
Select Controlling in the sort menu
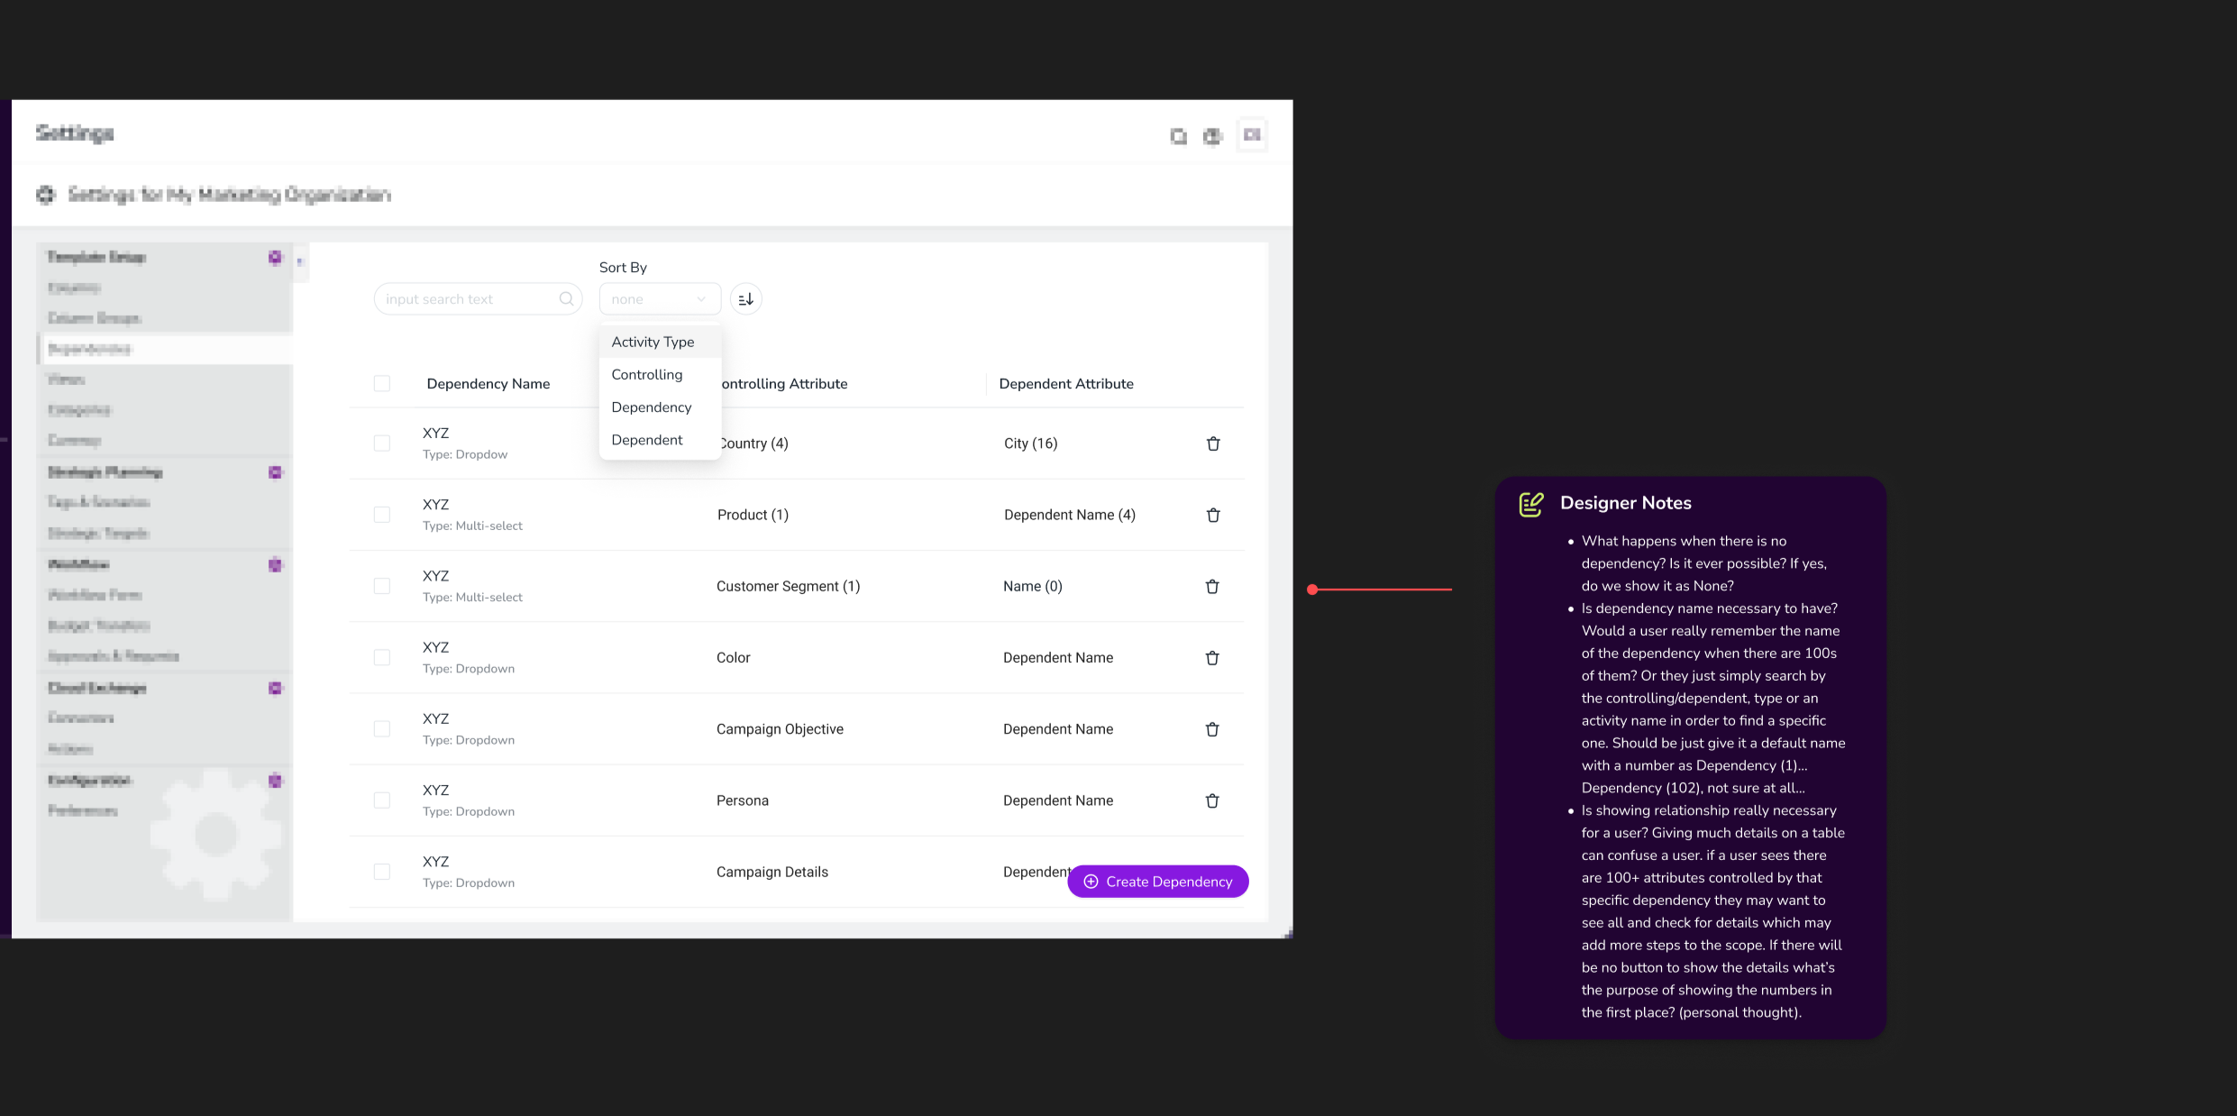point(646,374)
